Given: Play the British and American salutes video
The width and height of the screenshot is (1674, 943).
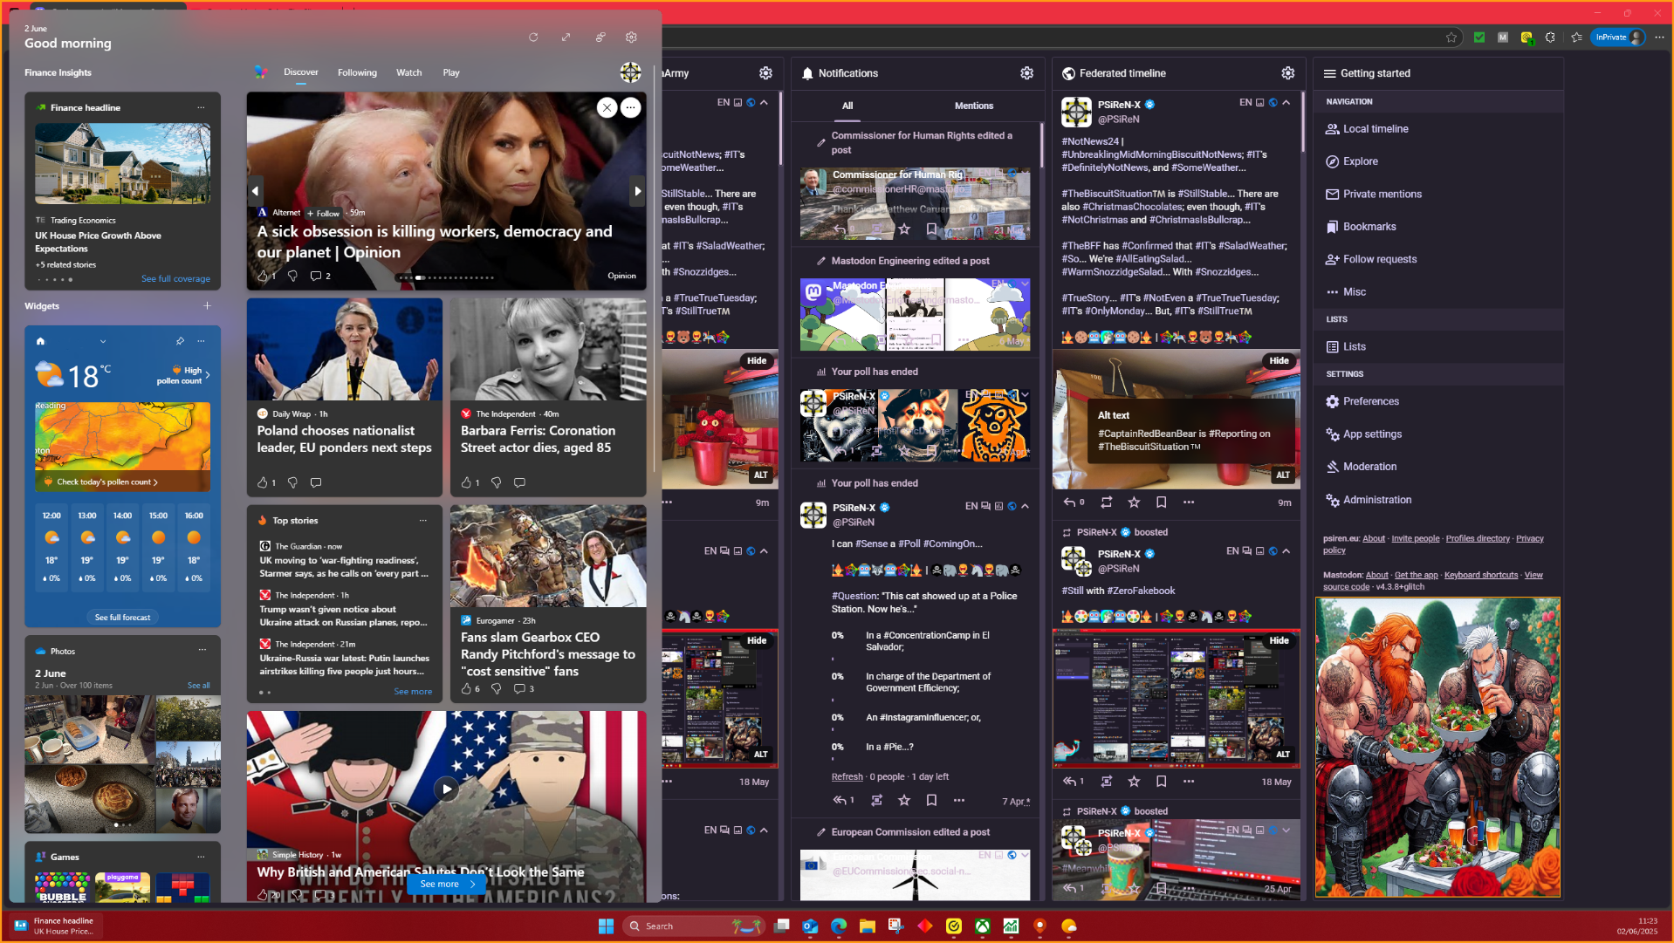Looking at the screenshot, I should tap(446, 789).
